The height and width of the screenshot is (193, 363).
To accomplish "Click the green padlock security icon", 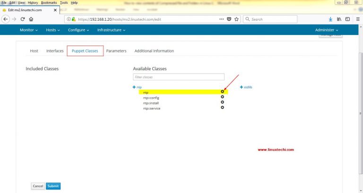I will click(x=74, y=19).
